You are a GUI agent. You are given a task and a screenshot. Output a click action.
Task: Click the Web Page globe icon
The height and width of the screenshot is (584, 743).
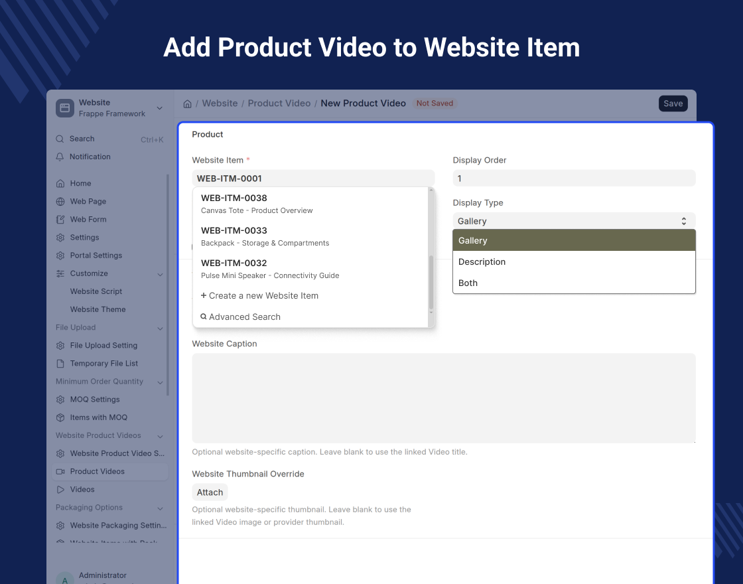point(60,202)
